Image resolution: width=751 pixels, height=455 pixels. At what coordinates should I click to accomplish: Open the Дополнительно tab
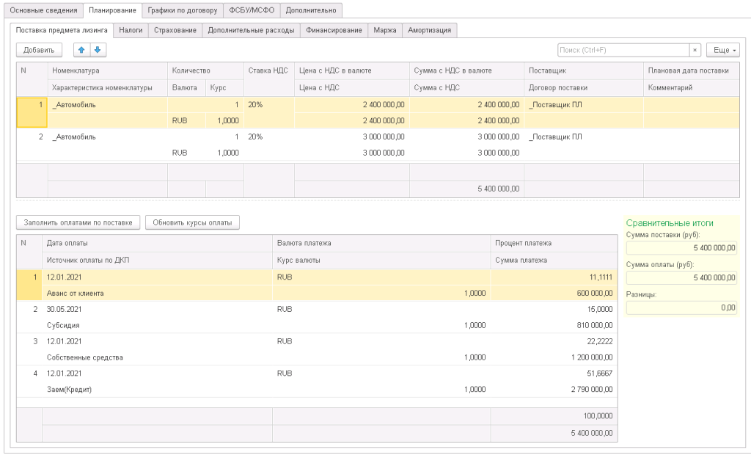pyautogui.click(x=311, y=10)
